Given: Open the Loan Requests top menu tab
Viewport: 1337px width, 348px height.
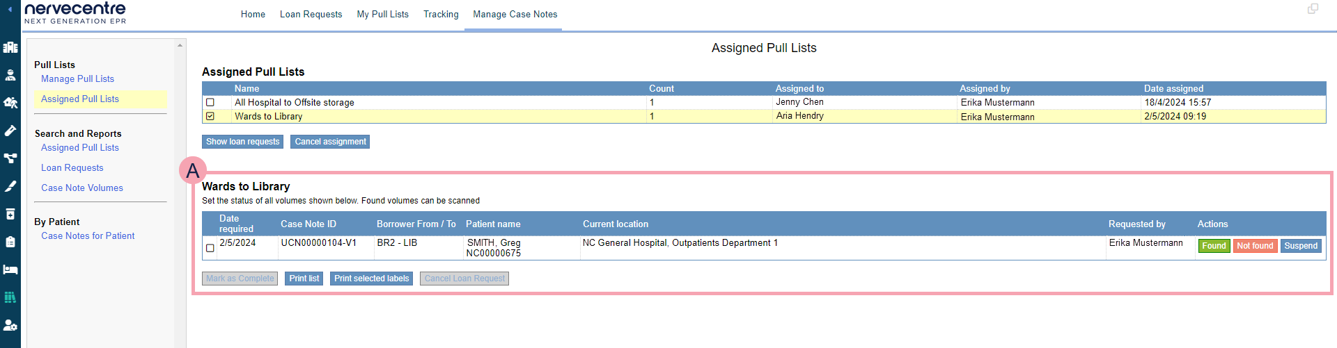Looking at the screenshot, I should click(x=311, y=15).
